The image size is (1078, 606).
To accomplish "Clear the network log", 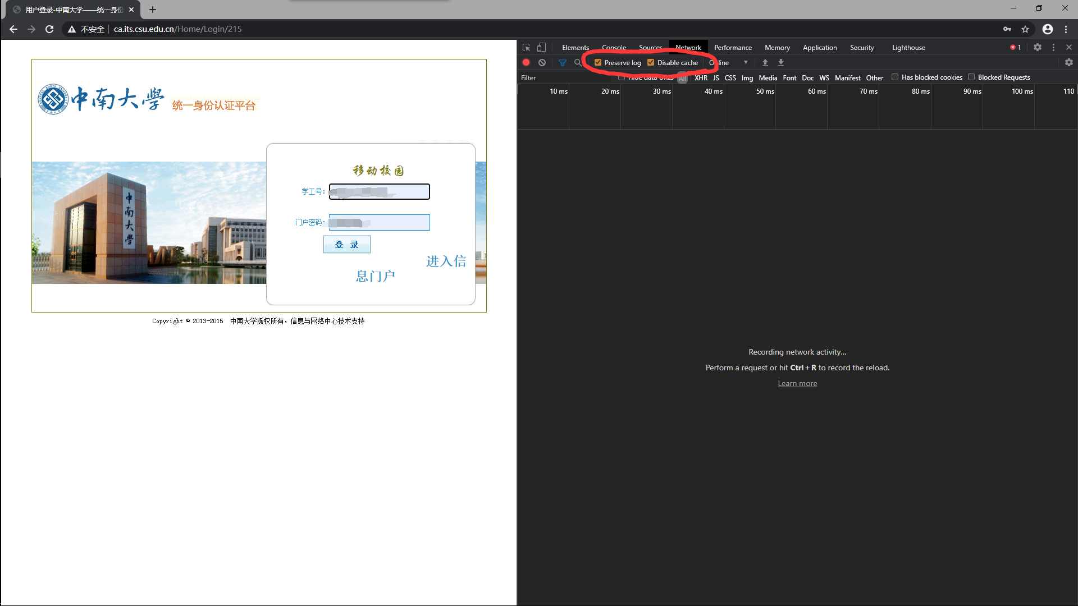I will coord(542,63).
